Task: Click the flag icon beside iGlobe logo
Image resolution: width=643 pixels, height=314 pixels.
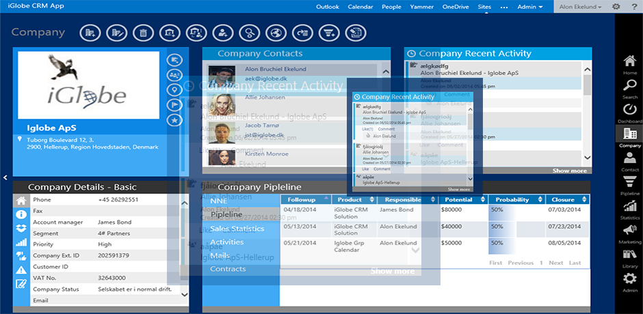Action: 174,105
